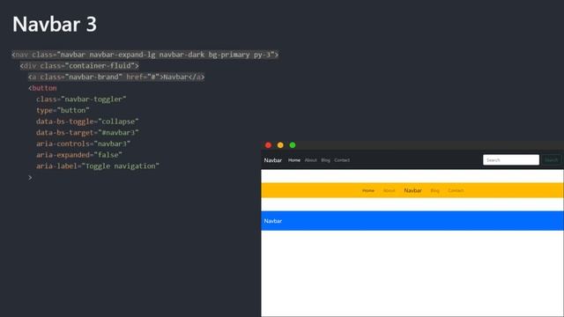The height and width of the screenshot is (317, 564).
Task: Click the aria-expanded="false" code line
Action: (x=79, y=155)
